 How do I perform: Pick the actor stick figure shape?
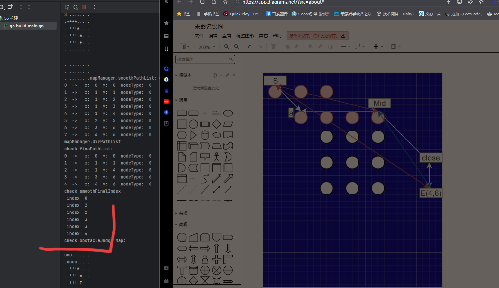[x=217, y=157]
